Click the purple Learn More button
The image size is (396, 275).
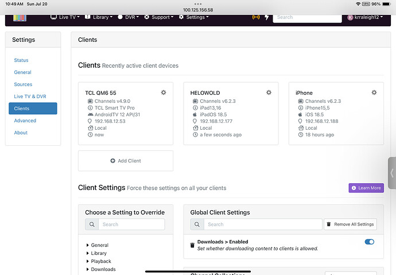pyautogui.click(x=366, y=188)
